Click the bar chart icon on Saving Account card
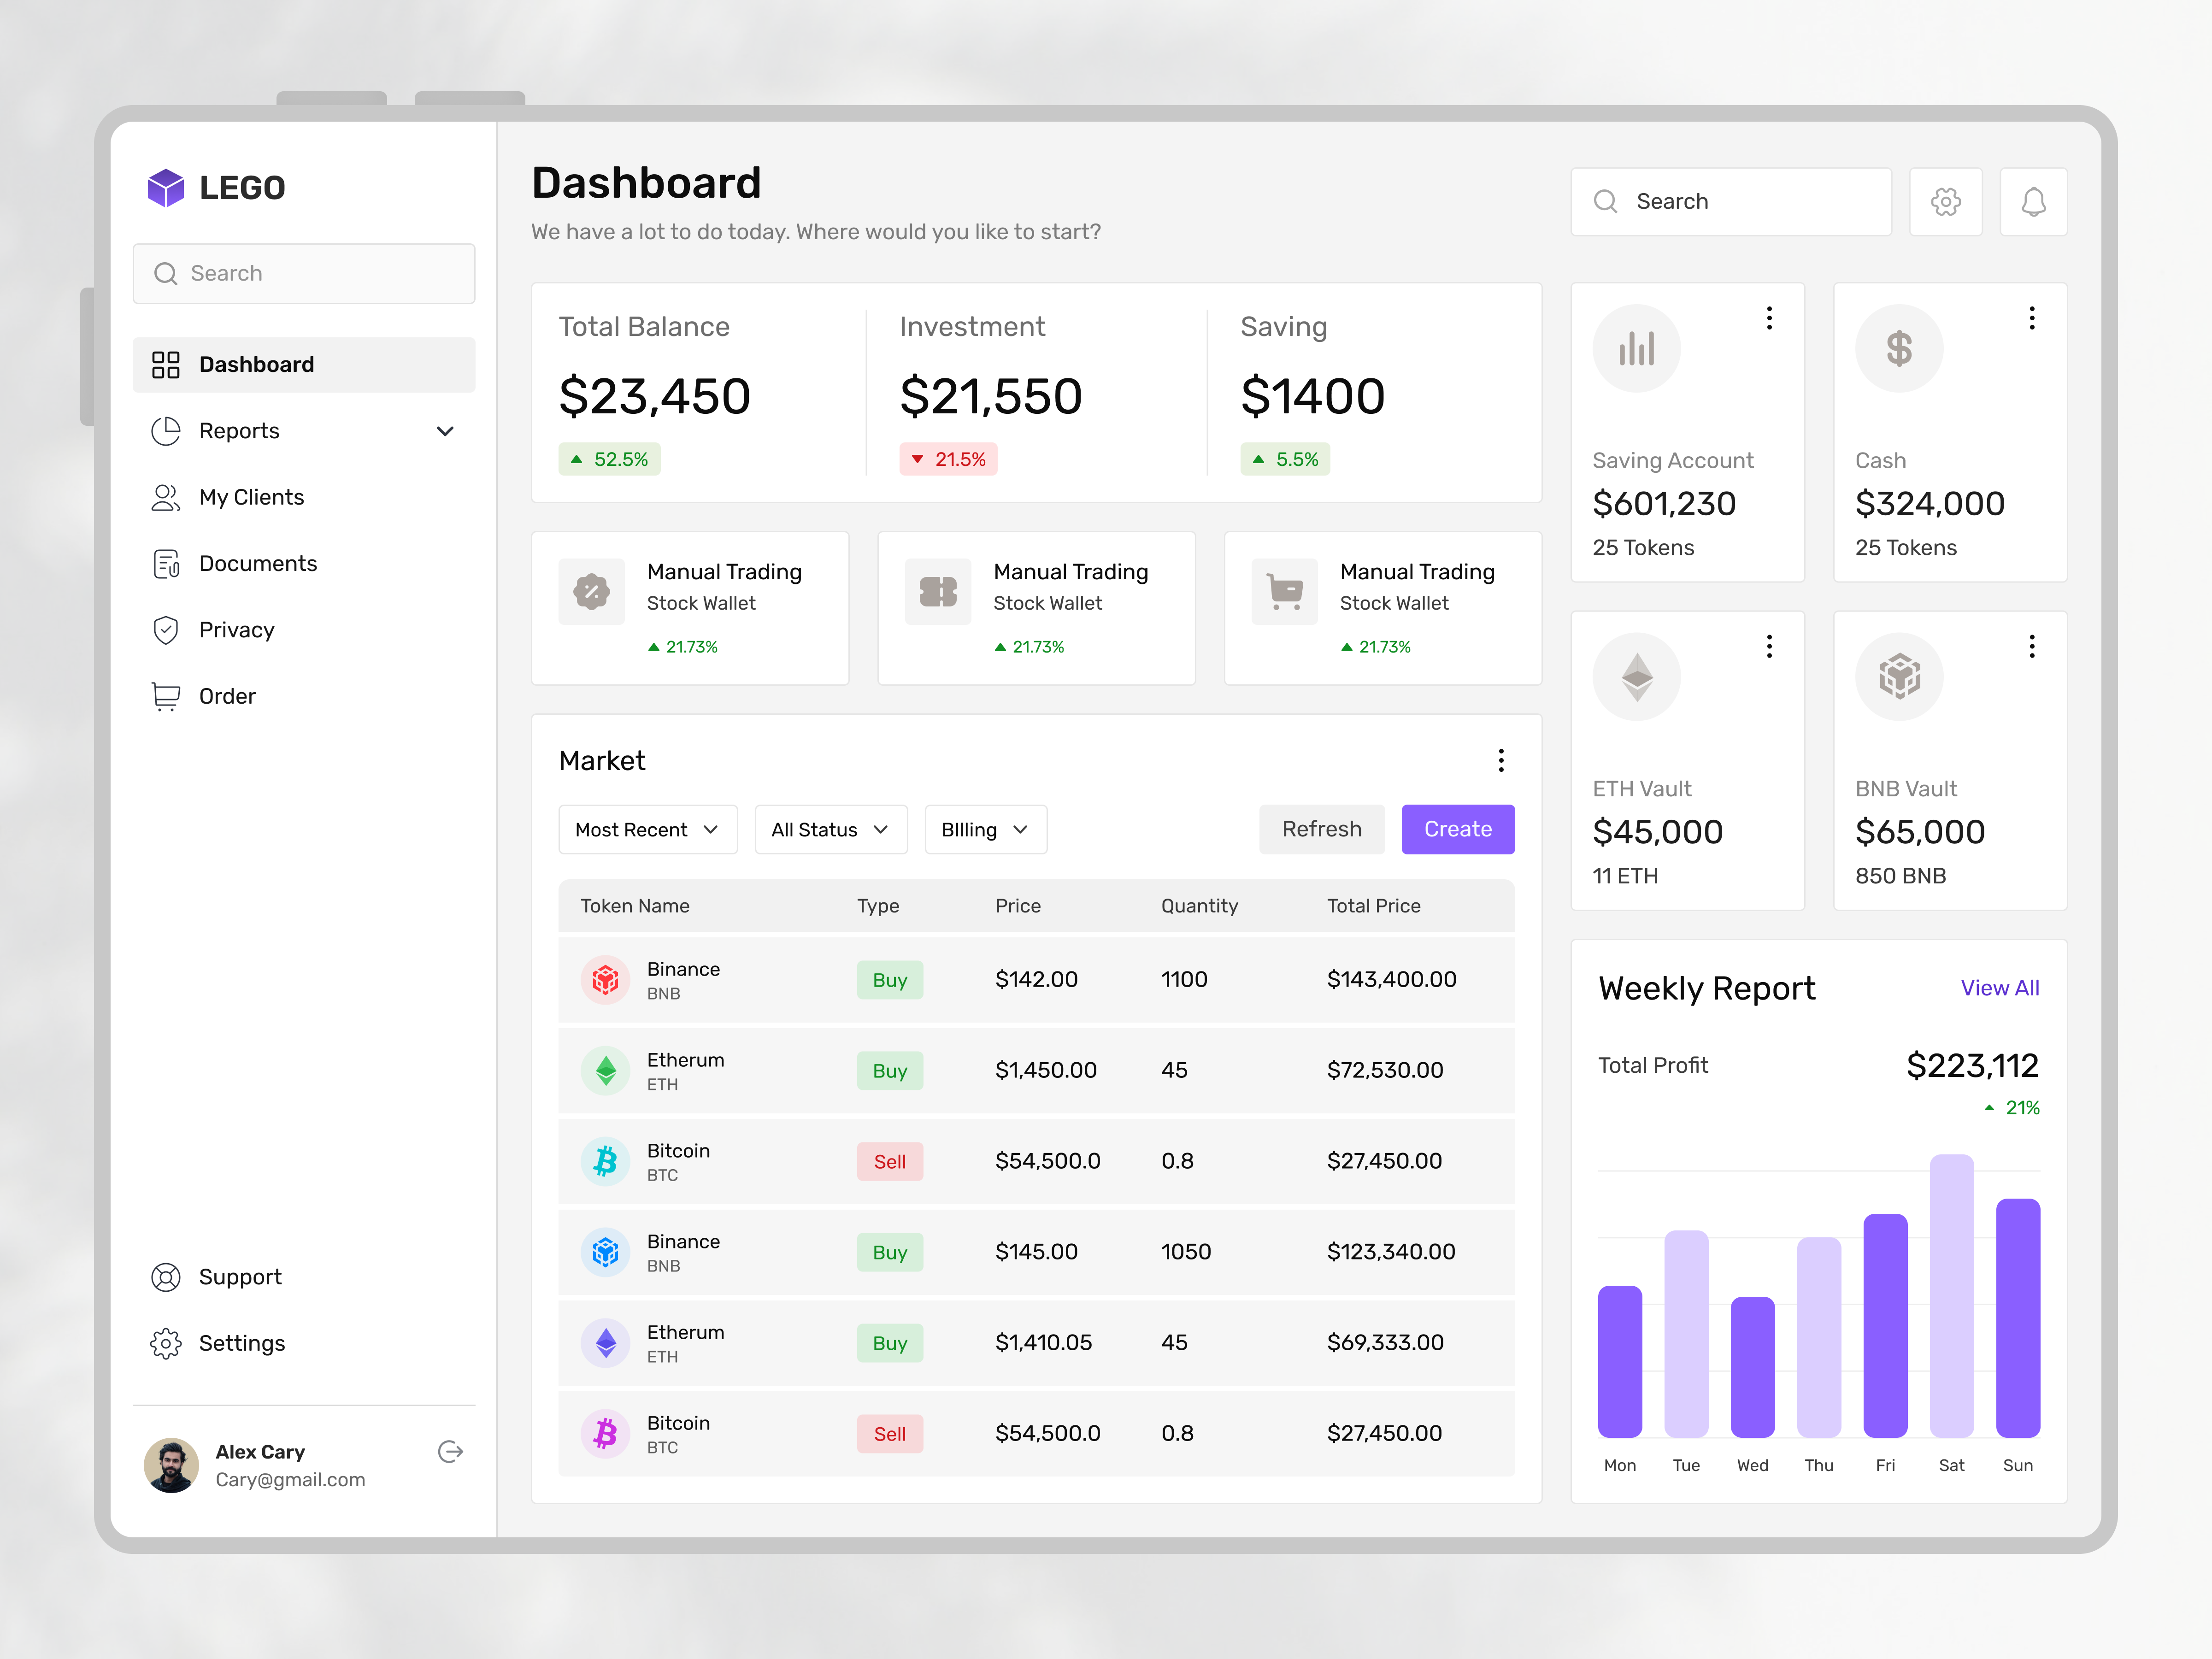Viewport: 2212px width, 1659px height. pos(1636,348)
